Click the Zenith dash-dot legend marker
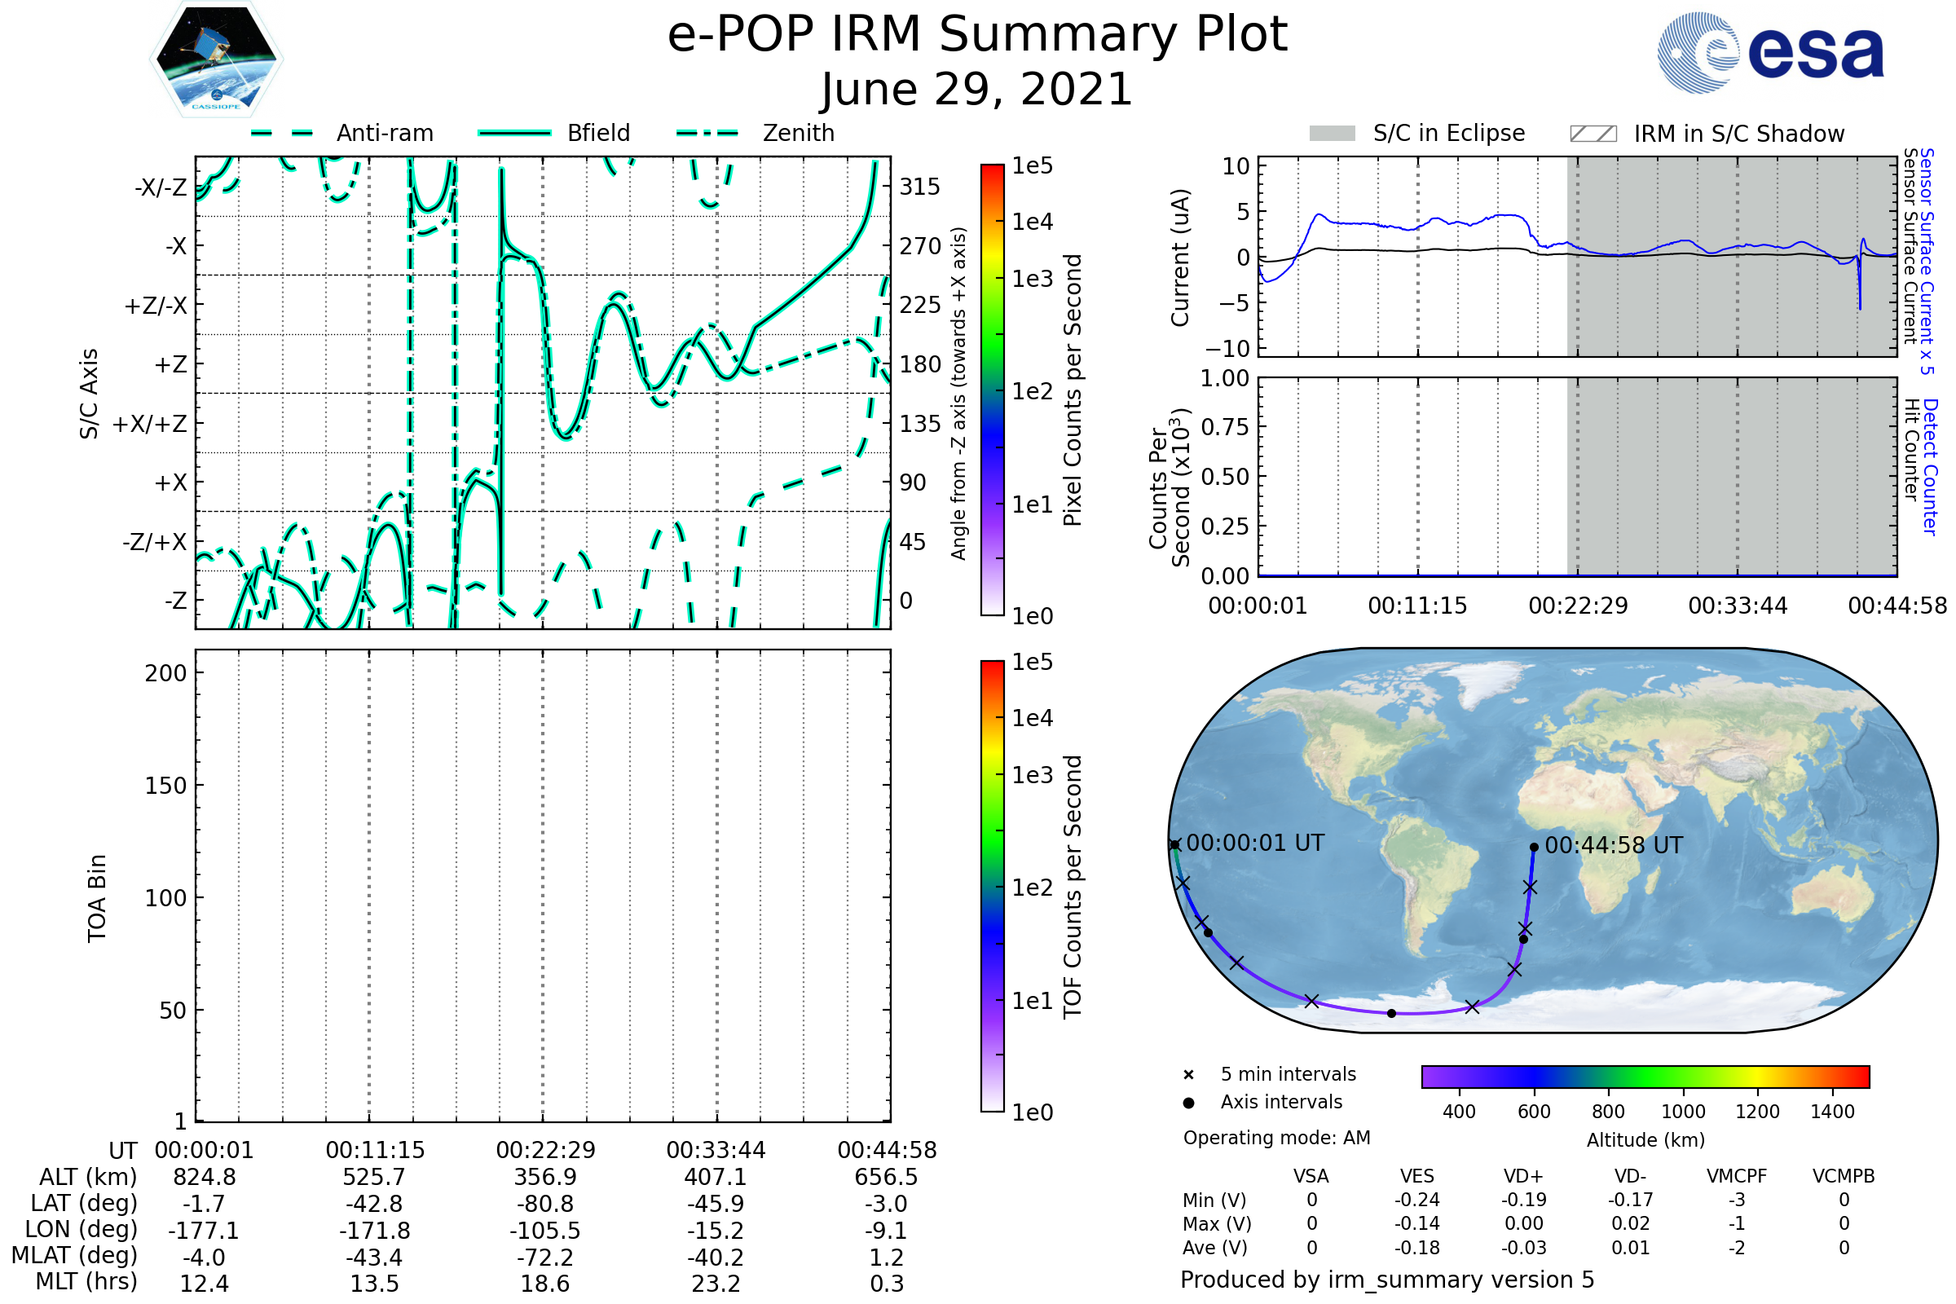The height and width of the screenshot is (1304, 1956). tap(707, 133)
